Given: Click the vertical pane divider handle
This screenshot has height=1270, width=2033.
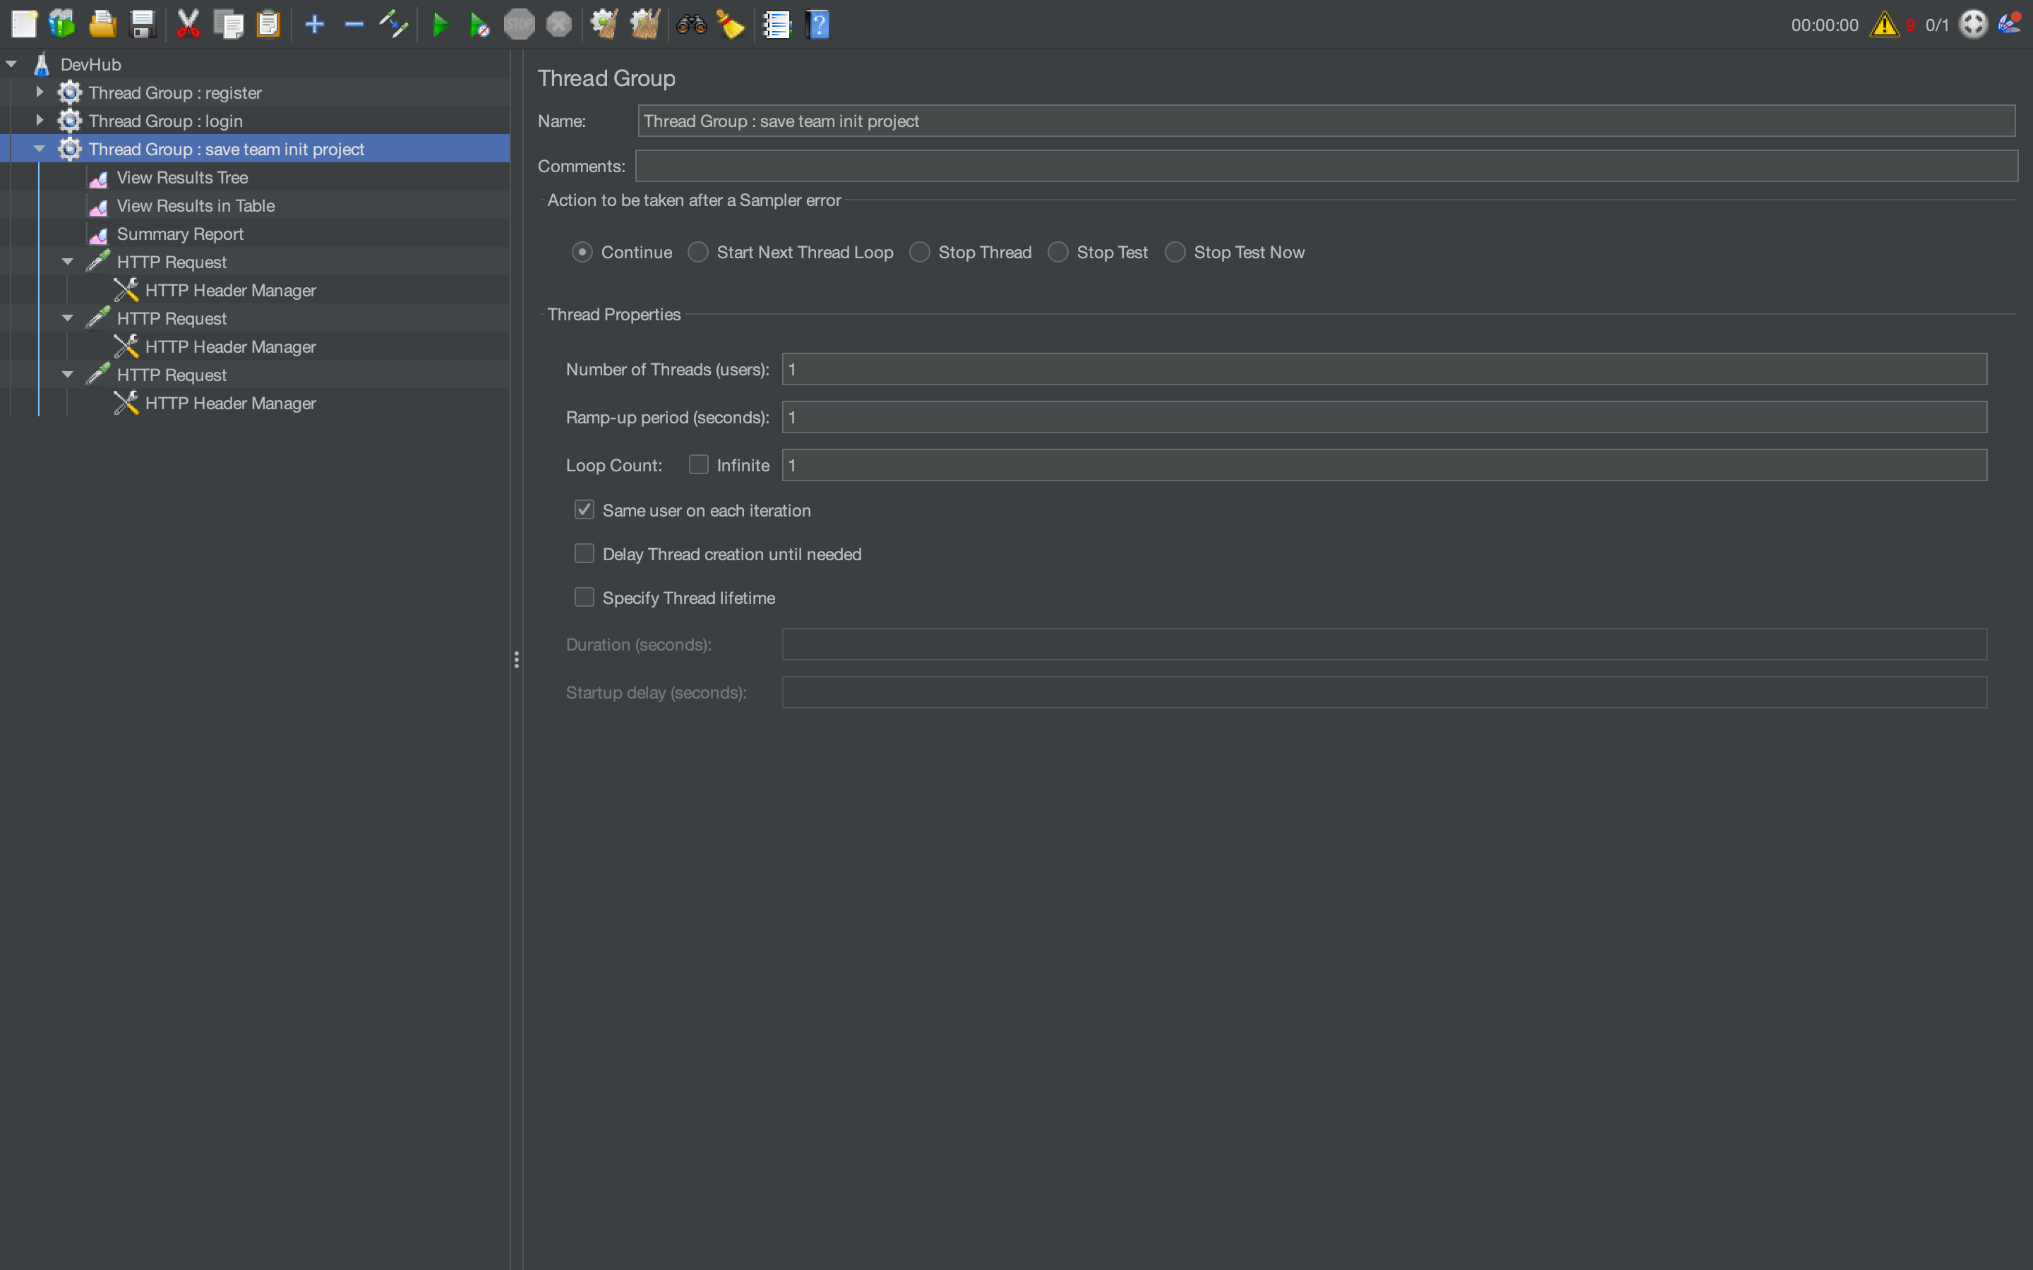Looking at the screenshot, I should pyautogui.click(x=517, y=660).
